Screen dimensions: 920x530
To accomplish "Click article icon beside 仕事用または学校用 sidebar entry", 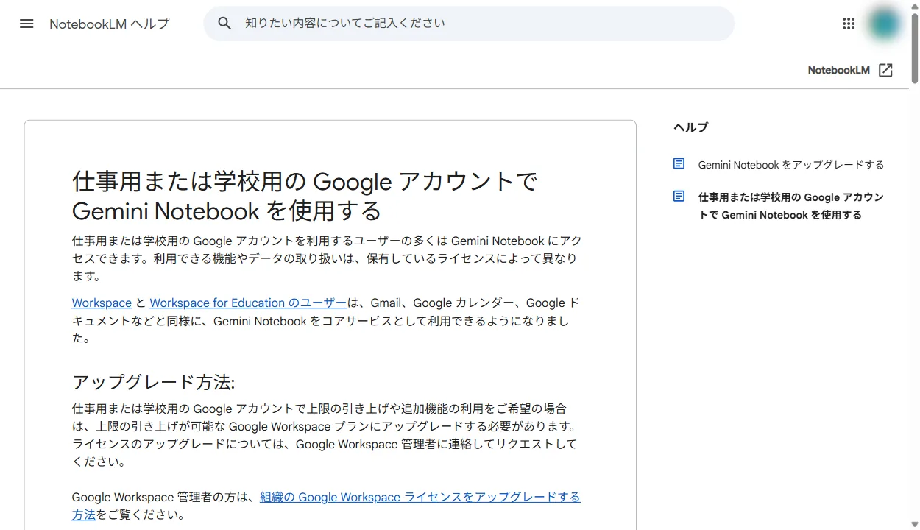I will point(679,197).
